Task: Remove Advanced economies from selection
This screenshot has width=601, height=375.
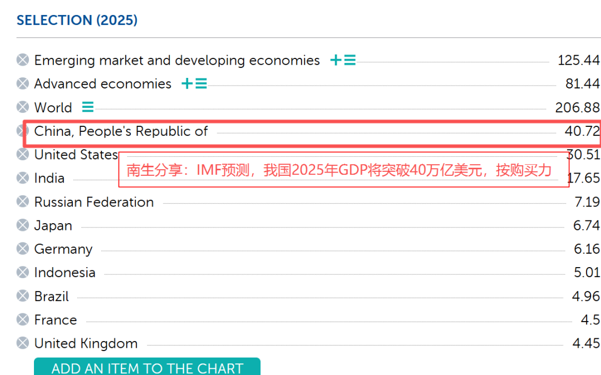Action: [22, 84]
